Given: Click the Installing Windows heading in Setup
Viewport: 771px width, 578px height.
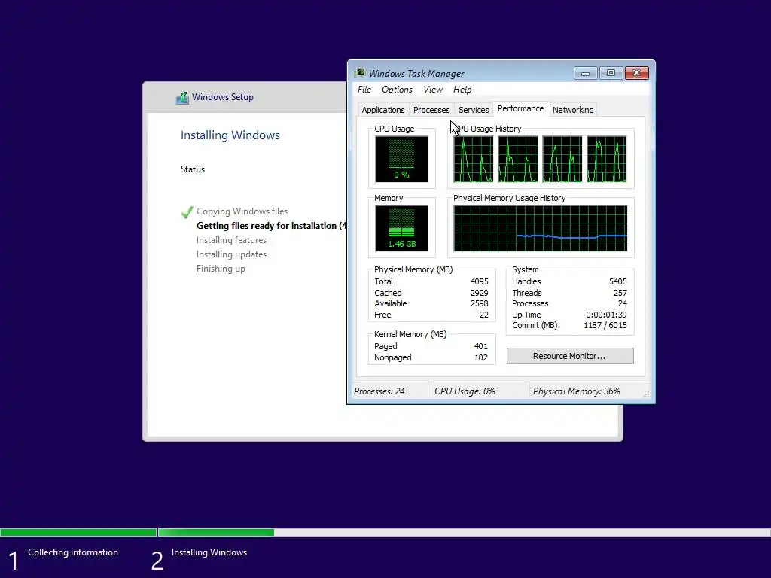Looking at the screenshot, I should click(x=230, y=135).
